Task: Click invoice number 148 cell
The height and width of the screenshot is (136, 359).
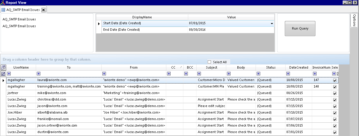Action: tap(322, 87)
